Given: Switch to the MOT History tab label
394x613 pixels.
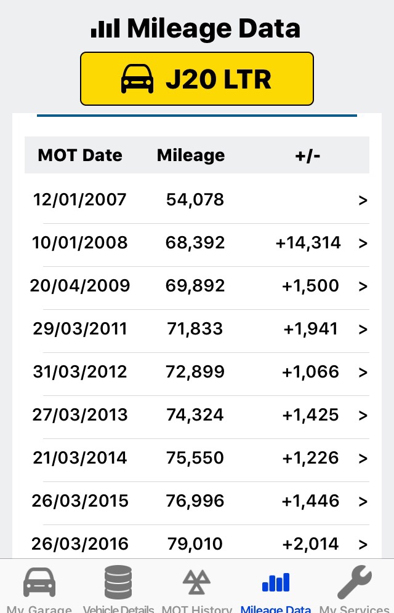Looking at the screenshot, I should pos(197,609).
